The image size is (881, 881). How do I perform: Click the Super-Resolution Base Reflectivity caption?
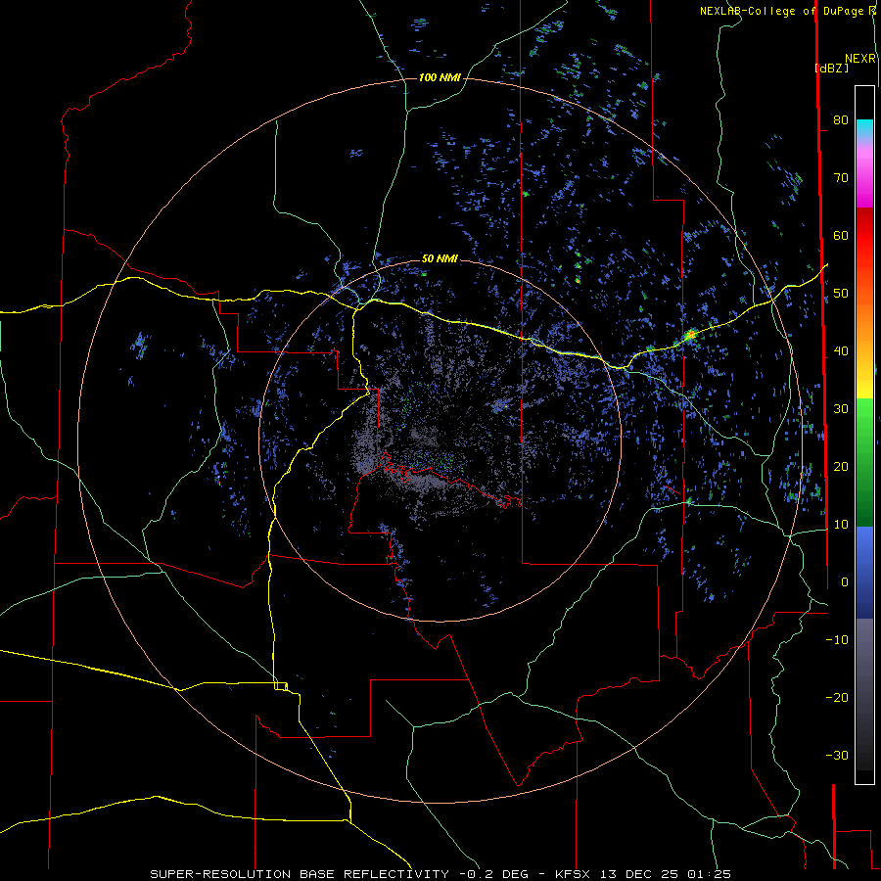point(440,874)
